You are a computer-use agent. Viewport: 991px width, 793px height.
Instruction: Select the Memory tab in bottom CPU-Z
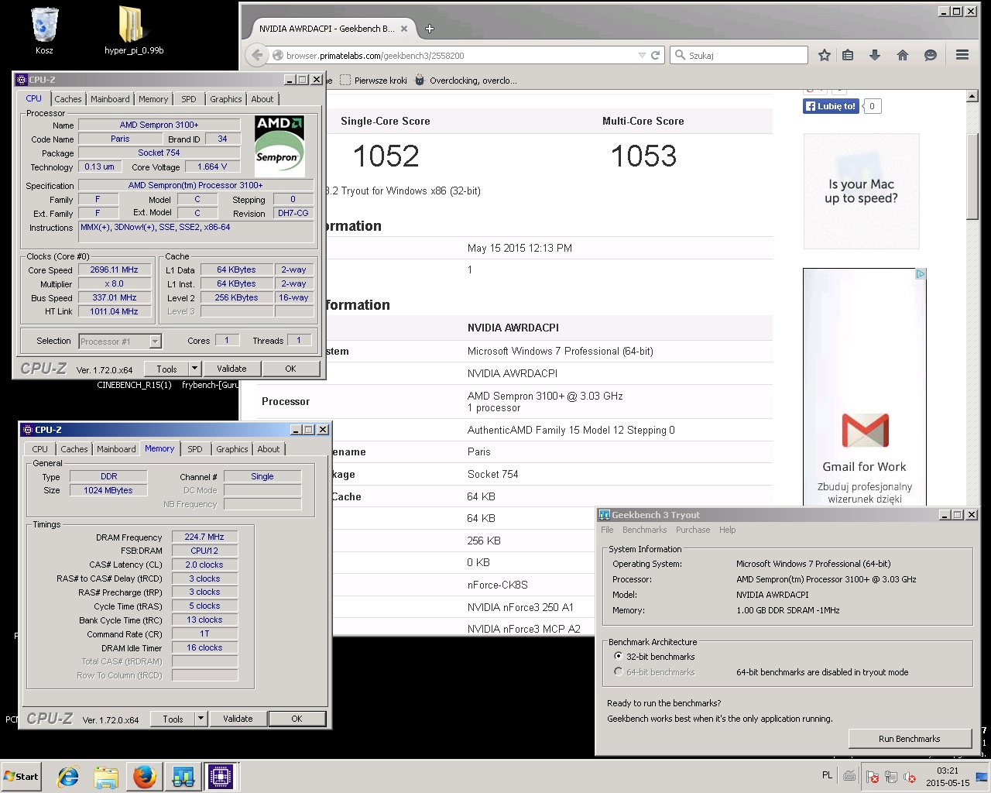point(159,449)
